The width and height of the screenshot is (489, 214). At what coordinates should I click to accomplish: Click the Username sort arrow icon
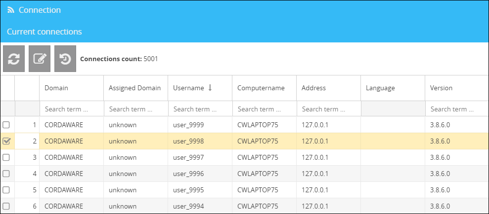pyautogui.click(x=210, y=88)
